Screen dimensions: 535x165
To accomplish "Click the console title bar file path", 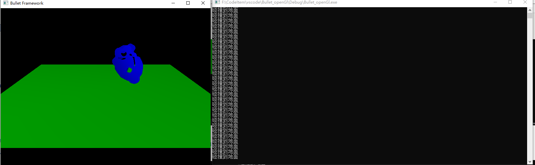I will coord(279,2).
